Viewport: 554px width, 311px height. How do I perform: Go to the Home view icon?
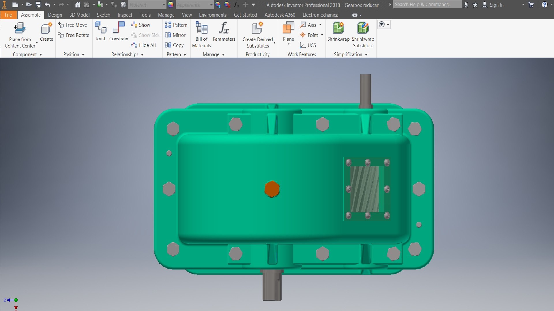(78, 5)
